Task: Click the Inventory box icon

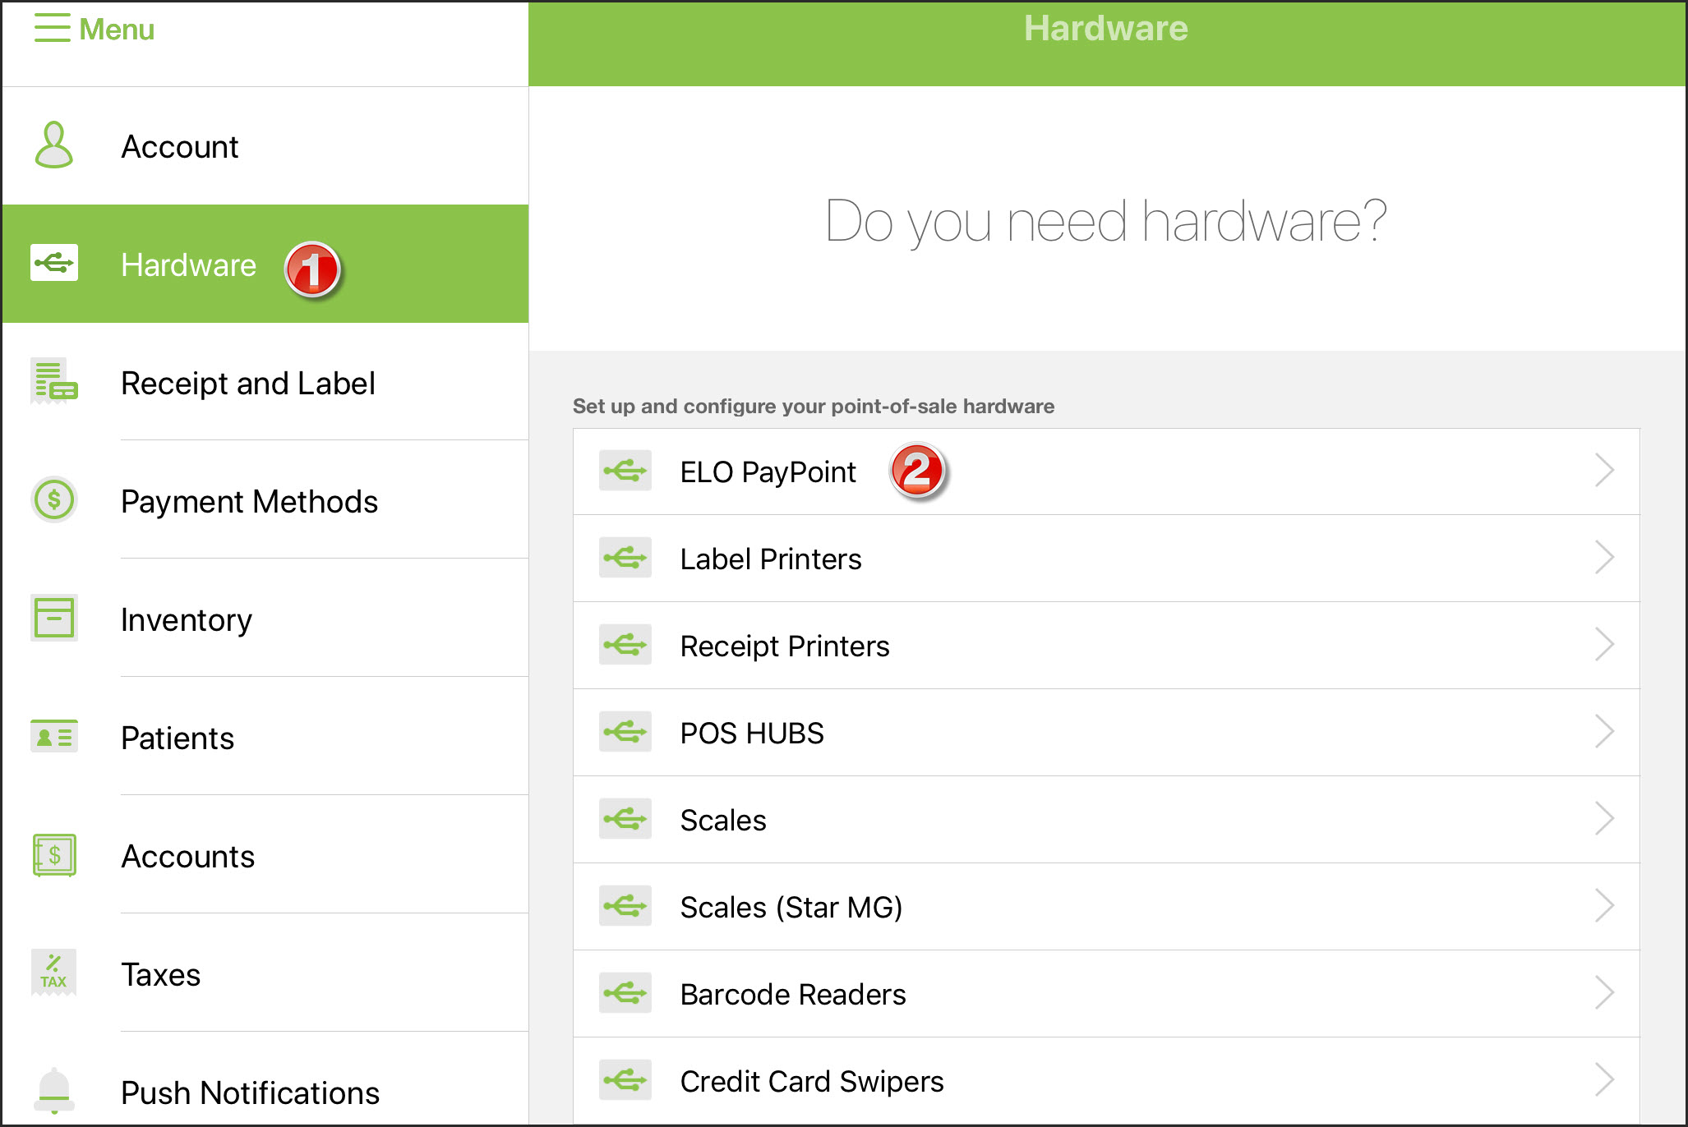Action: pos(54,618)
